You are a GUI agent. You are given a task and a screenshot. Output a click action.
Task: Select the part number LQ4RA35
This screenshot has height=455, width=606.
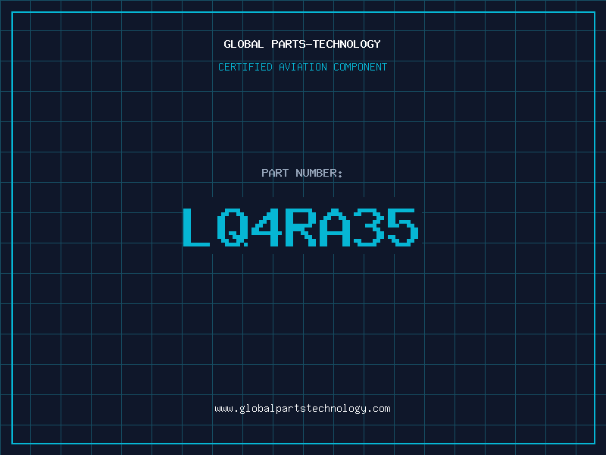(x=301, y=227)
